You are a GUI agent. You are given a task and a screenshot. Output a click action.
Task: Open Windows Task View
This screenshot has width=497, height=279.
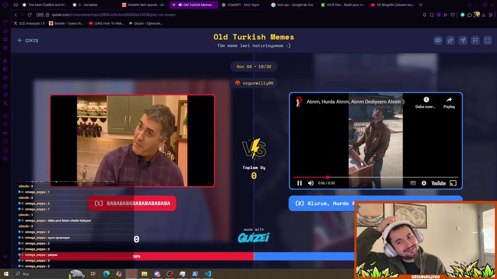pos(93,274)
